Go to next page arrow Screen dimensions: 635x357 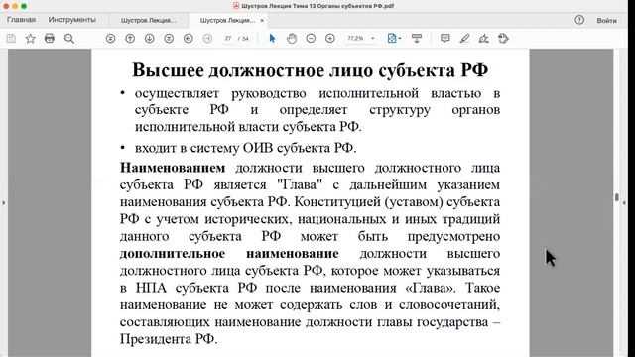(150, 39)
